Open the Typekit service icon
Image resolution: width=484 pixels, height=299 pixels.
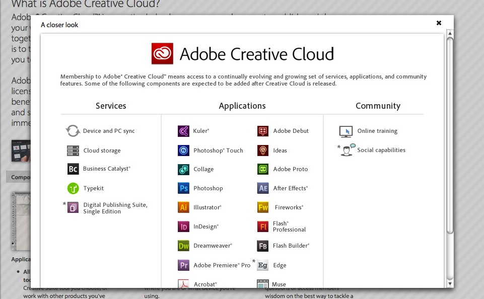point(73,188)
